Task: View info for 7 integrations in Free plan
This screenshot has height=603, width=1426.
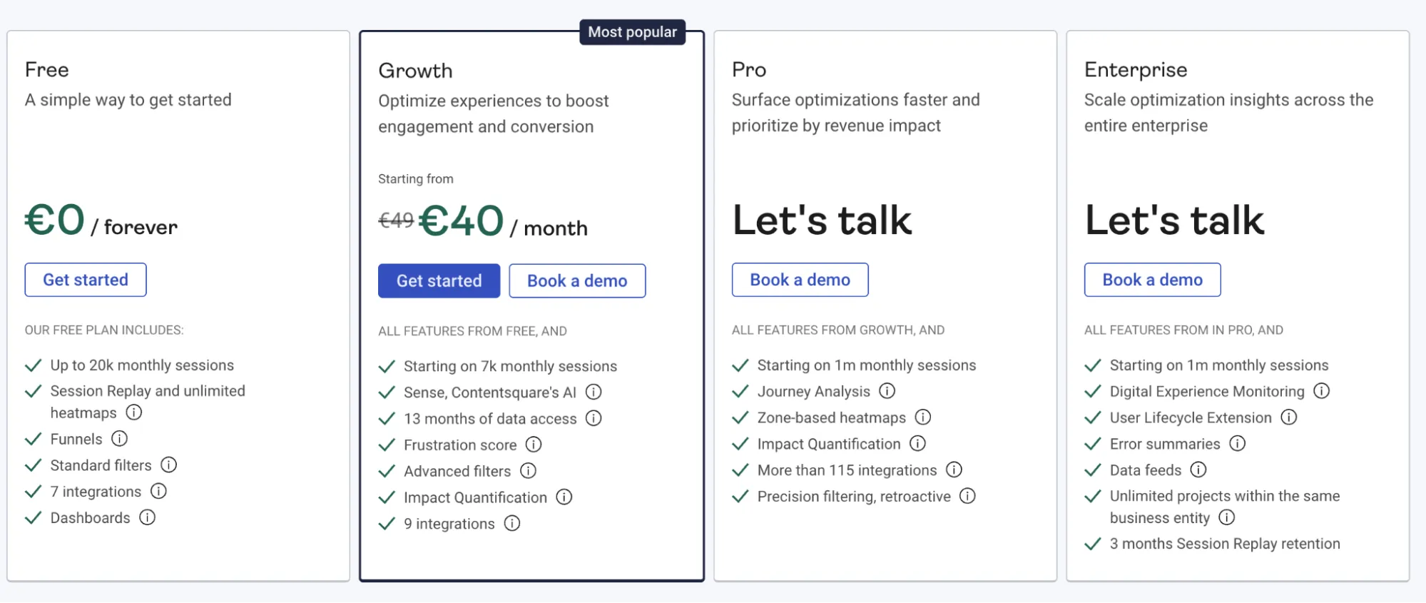Action: [x=159, y=492]
